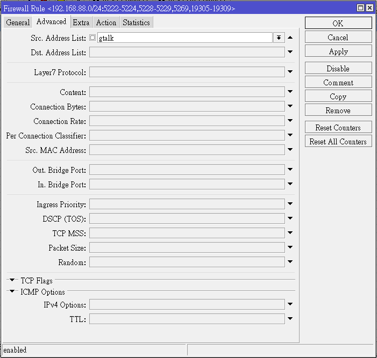Image resolution: width=377 pixels, height=358 pixels.
Task: Click the Random input box
Action: click(187, 262)
